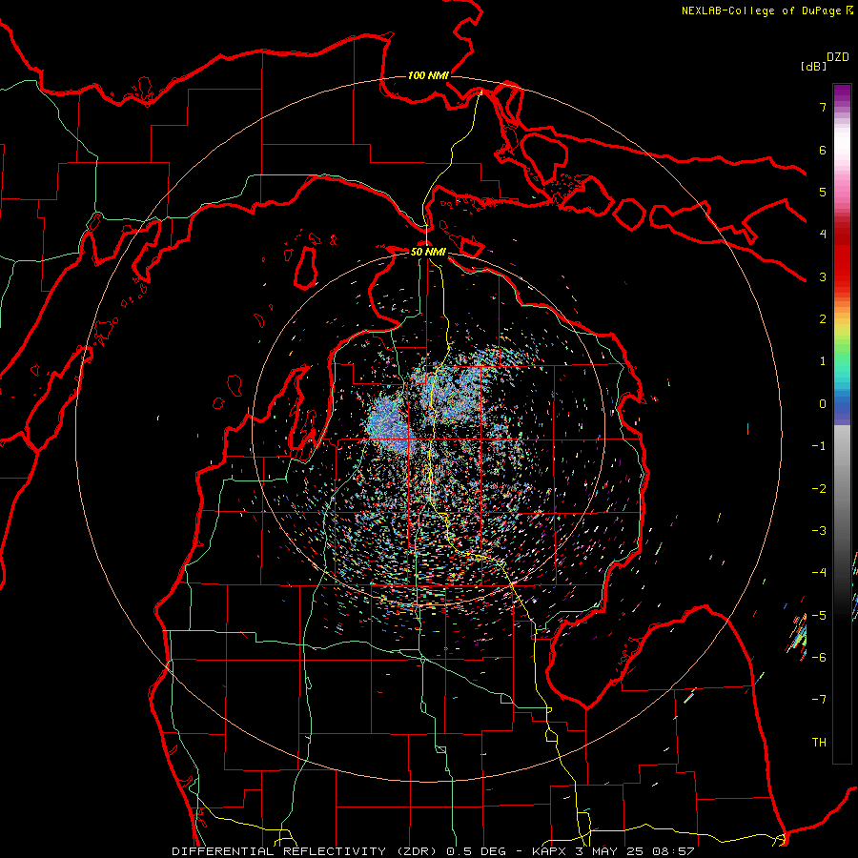Viewport: 858px width, 858px height.
Task: Click the 6 value on color scale
Action: pyautogui.click(x=823, y=150)
